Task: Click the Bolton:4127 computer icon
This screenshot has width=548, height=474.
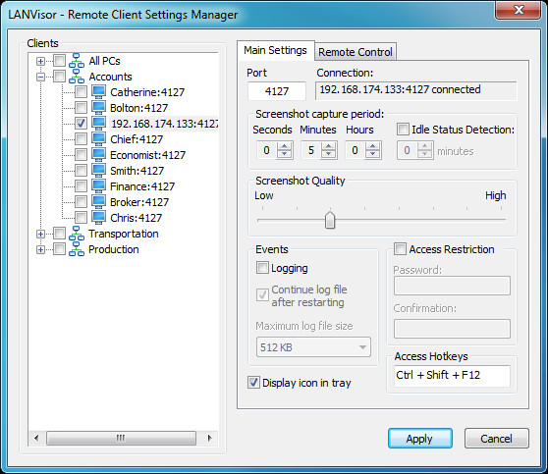Action: (x=98, y=108)
